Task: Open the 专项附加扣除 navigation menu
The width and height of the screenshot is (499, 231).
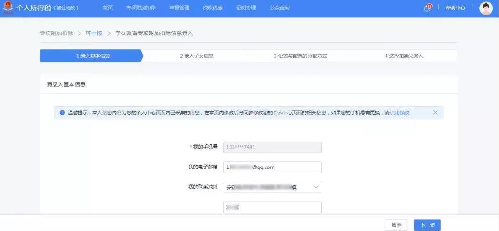Action: [x=141, y=8]
